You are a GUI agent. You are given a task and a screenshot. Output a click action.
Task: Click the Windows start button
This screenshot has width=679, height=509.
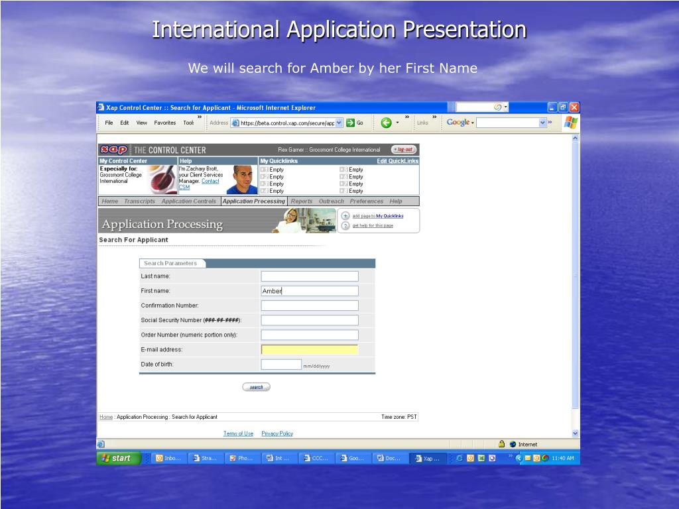tap(119, 458)
